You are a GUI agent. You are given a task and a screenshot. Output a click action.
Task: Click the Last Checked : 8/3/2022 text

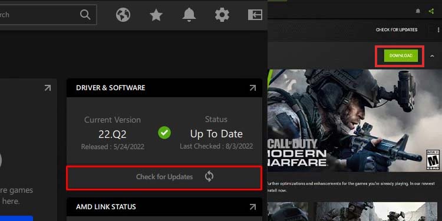tap(216, 146)
